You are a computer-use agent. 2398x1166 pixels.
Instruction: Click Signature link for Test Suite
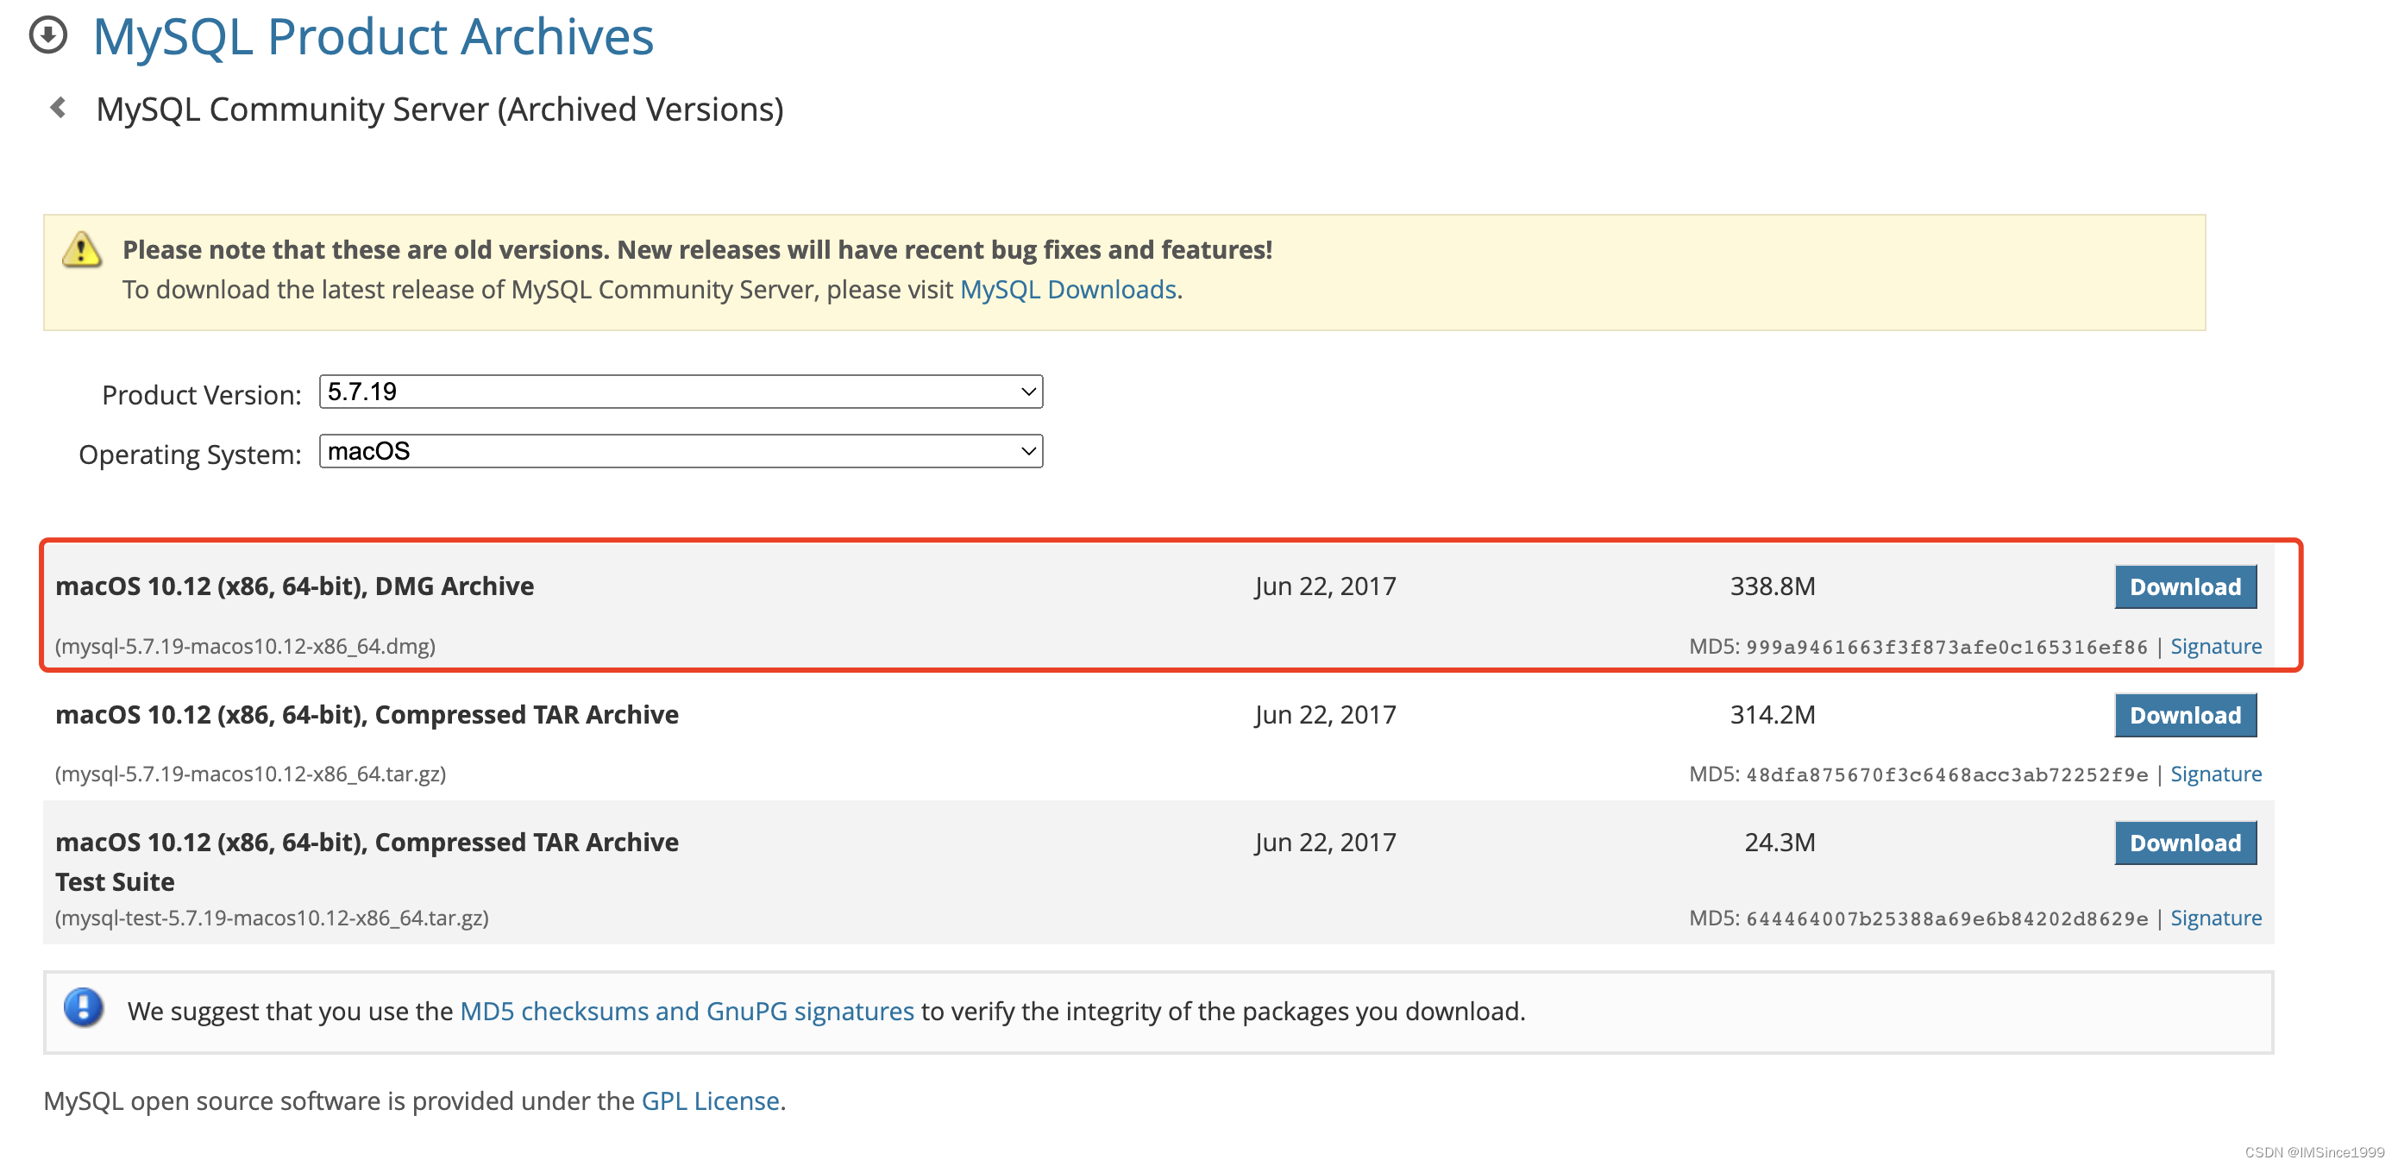pos(2215,918)
